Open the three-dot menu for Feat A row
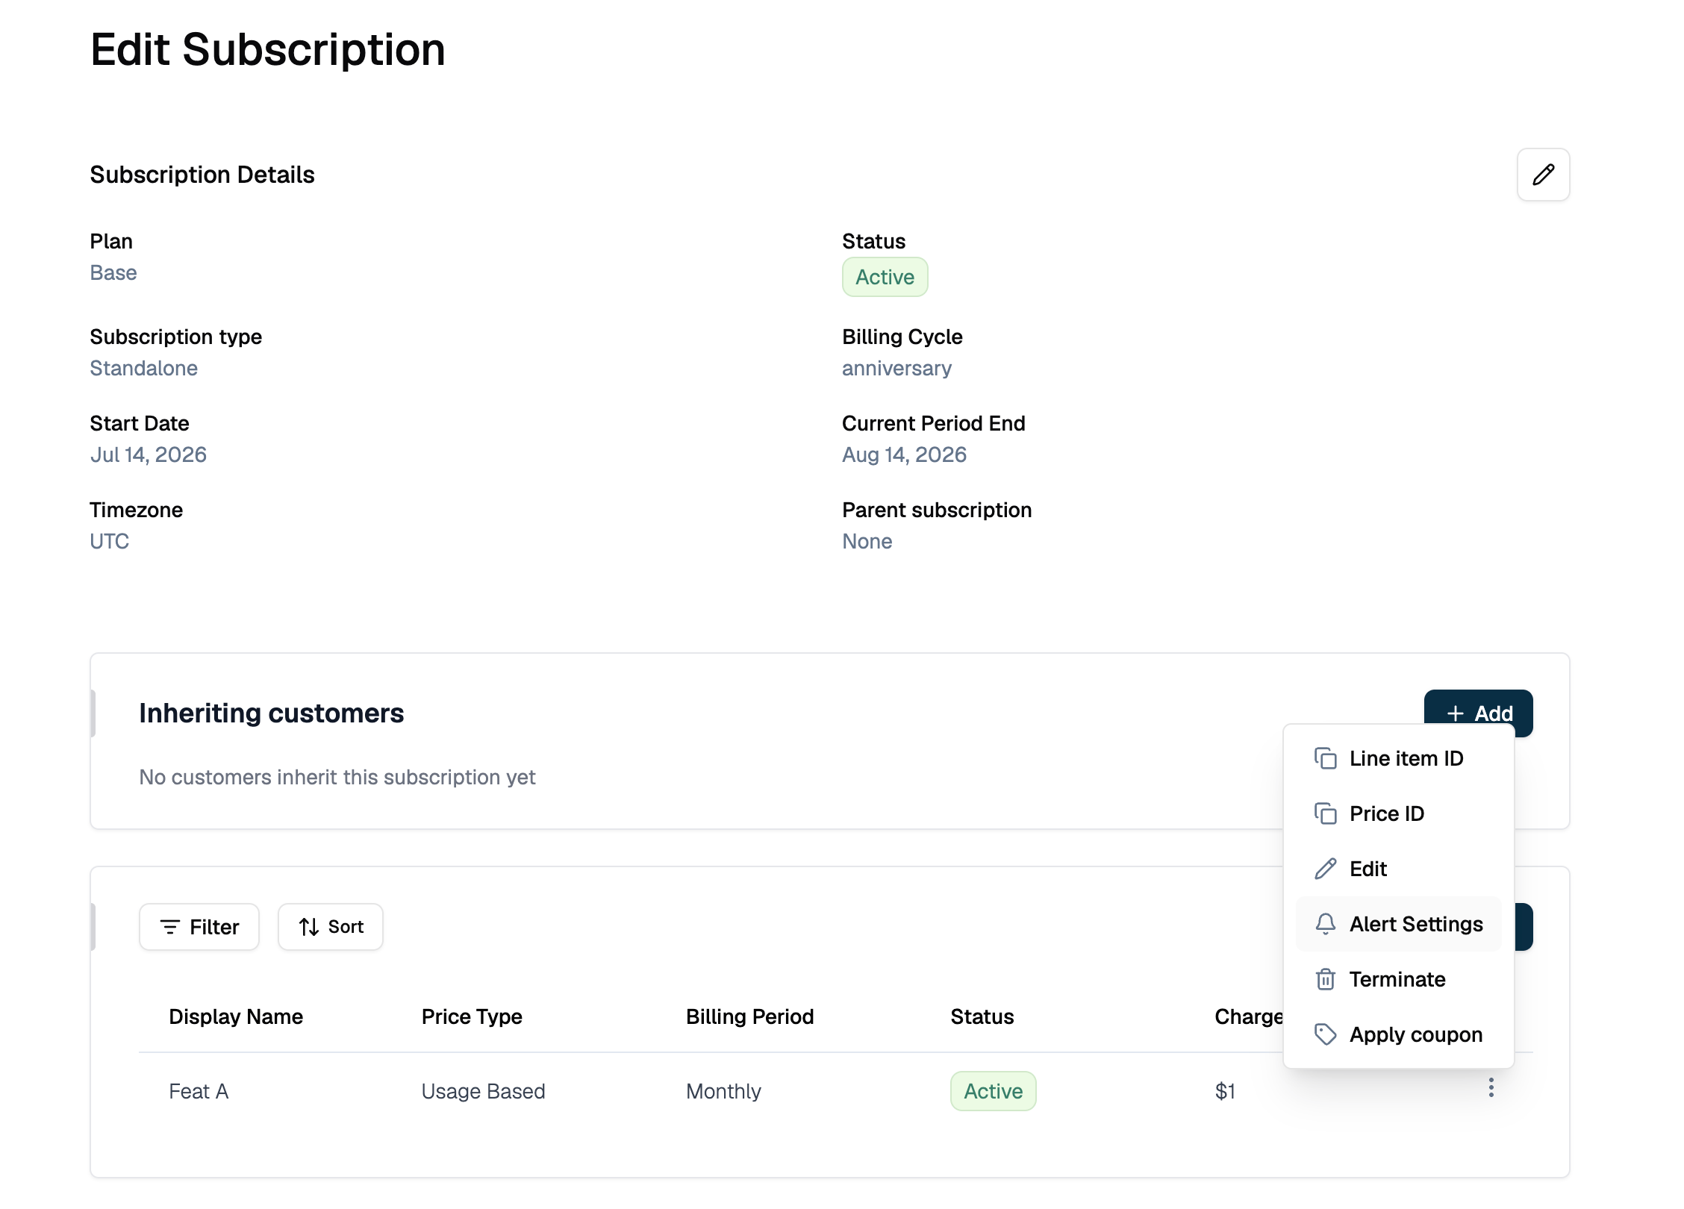Screen dimensions: 1684x1209 (1491, 1088)
